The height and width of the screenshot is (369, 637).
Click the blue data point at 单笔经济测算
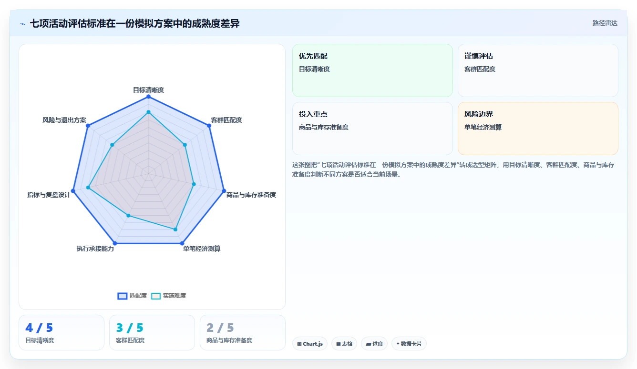click(x=182, y=243)
